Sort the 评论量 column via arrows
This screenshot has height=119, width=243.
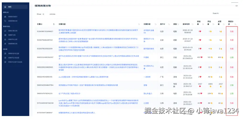[213, 24]
